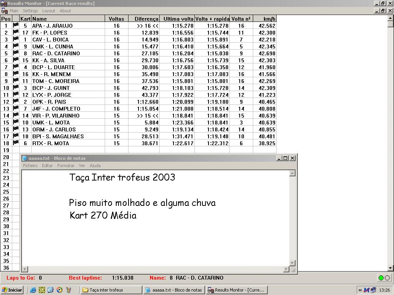Open the Settings menu in Results Monitor
The width and height of the screenshot is (394, 295).
point(30,11)
